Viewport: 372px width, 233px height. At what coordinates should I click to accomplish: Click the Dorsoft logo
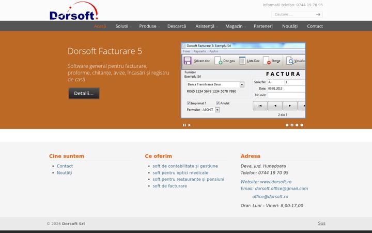[x=73, y=11]
